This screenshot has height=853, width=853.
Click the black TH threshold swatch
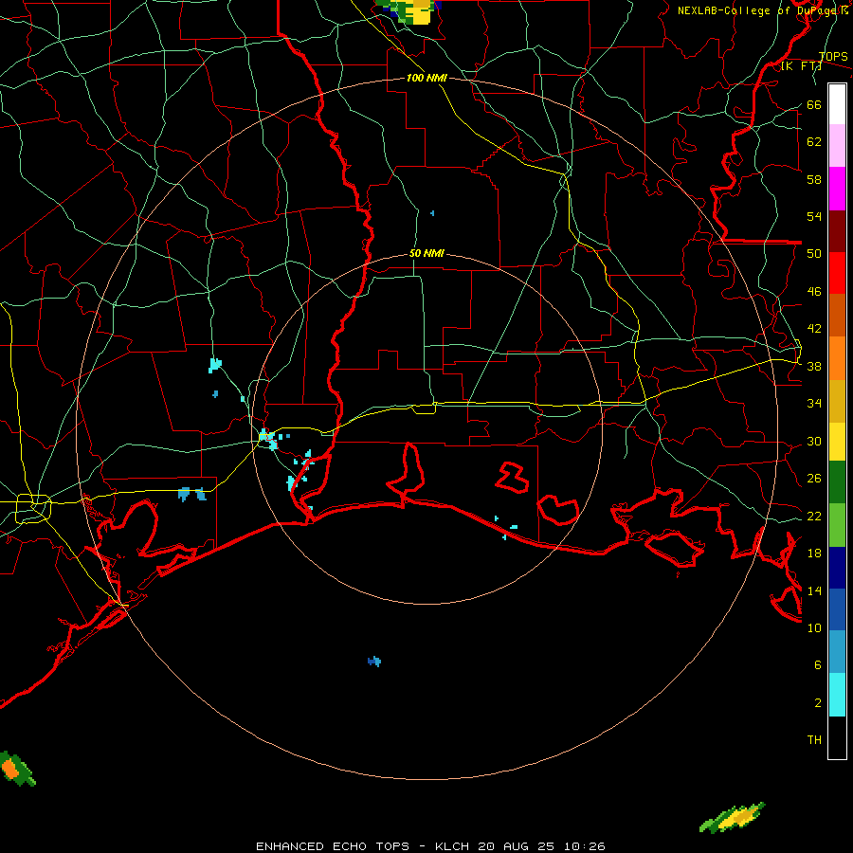[x=837, y=737]
